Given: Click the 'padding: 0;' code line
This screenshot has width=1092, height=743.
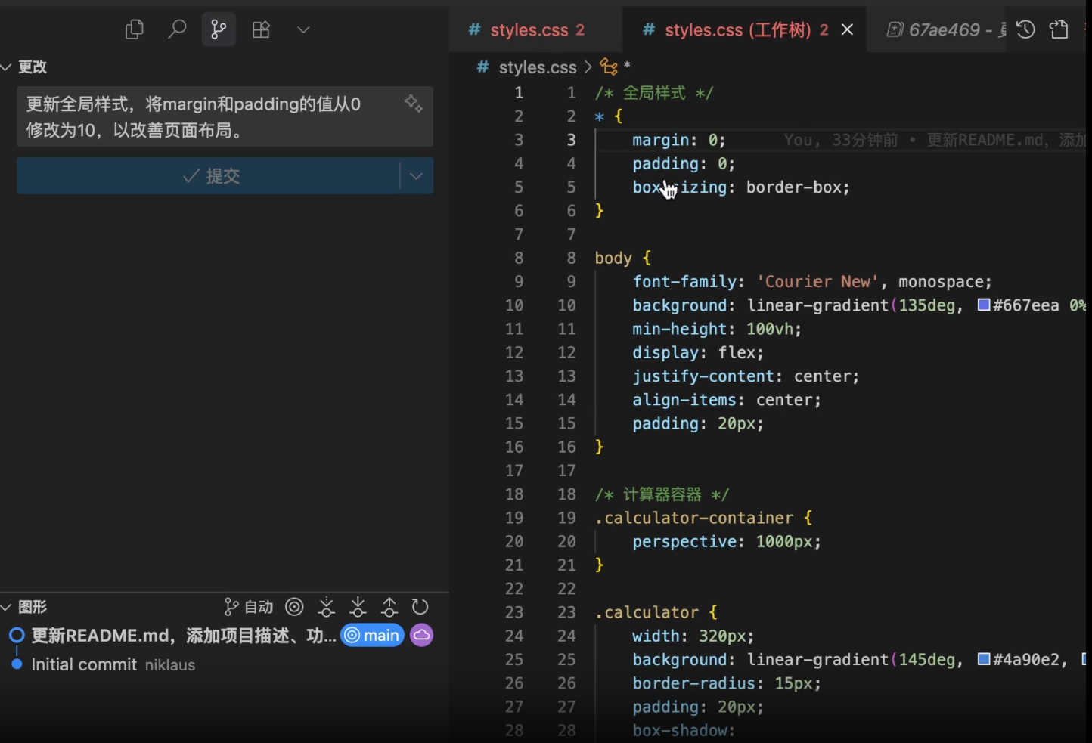Looking at the screenshot, I should 684,163.
